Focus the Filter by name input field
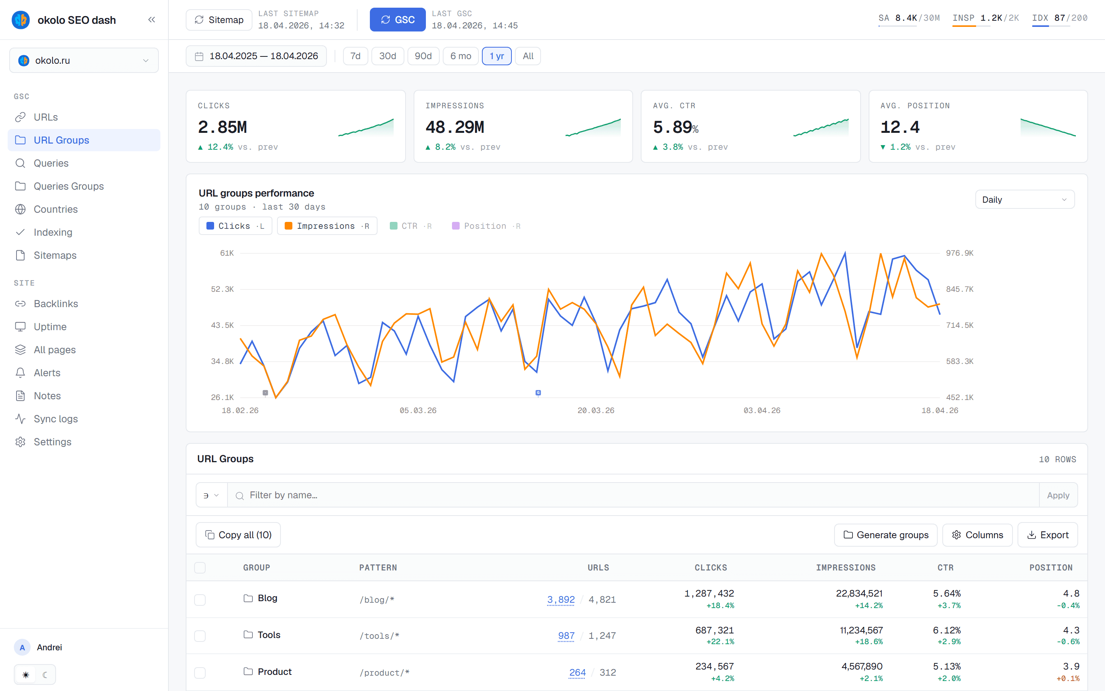This screenshot has height=691, width=1105. [x=633, y=495]
